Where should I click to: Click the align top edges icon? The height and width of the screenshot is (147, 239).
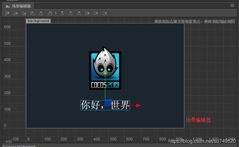7,13
